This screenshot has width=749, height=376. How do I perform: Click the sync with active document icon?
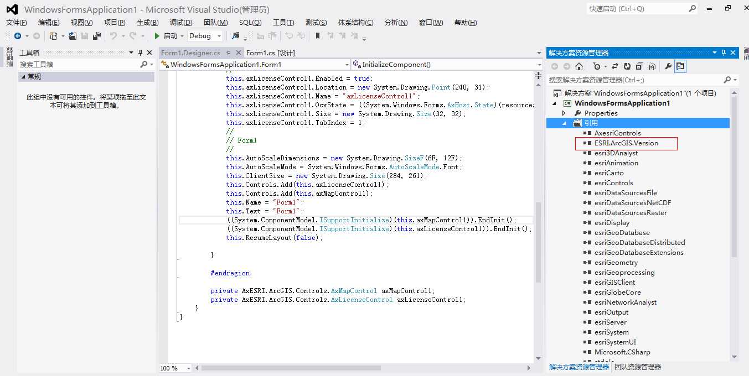point(615,66)
